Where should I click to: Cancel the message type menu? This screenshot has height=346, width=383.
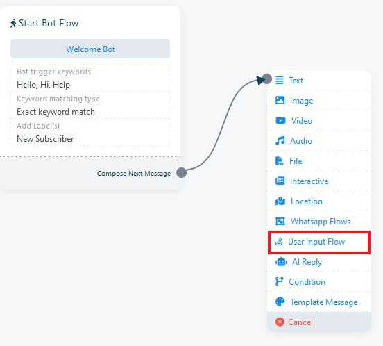(x=319, y=322)
